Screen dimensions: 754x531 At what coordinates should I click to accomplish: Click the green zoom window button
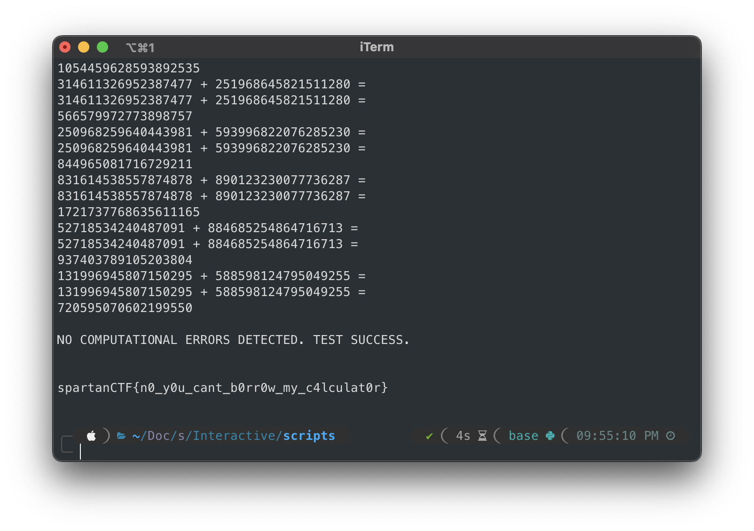click(102, 47)
